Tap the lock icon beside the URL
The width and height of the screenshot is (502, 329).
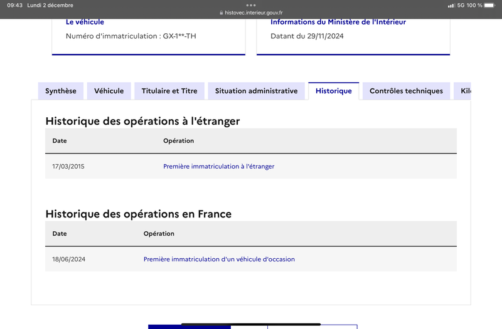pyautogui.click(x=222, y=13)
